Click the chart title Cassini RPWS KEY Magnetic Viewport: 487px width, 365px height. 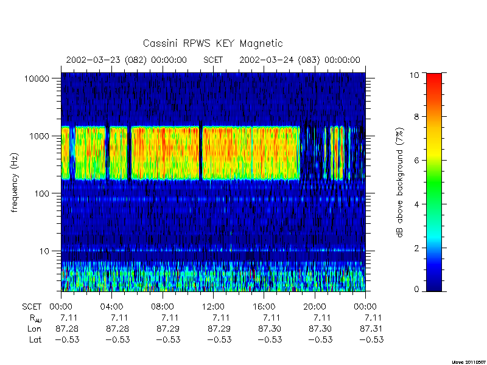(x=212, y=43)
